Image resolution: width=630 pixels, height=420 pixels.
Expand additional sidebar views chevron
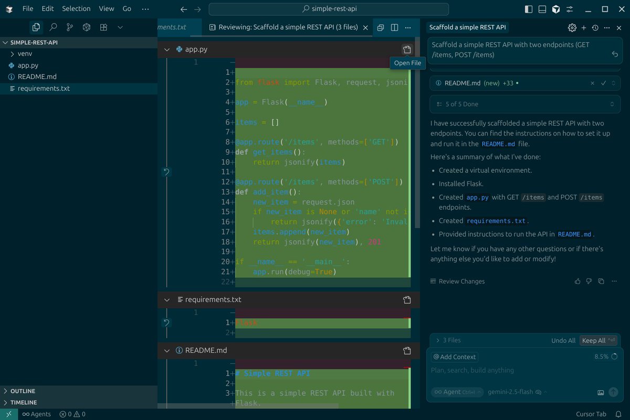click(120, 27)
